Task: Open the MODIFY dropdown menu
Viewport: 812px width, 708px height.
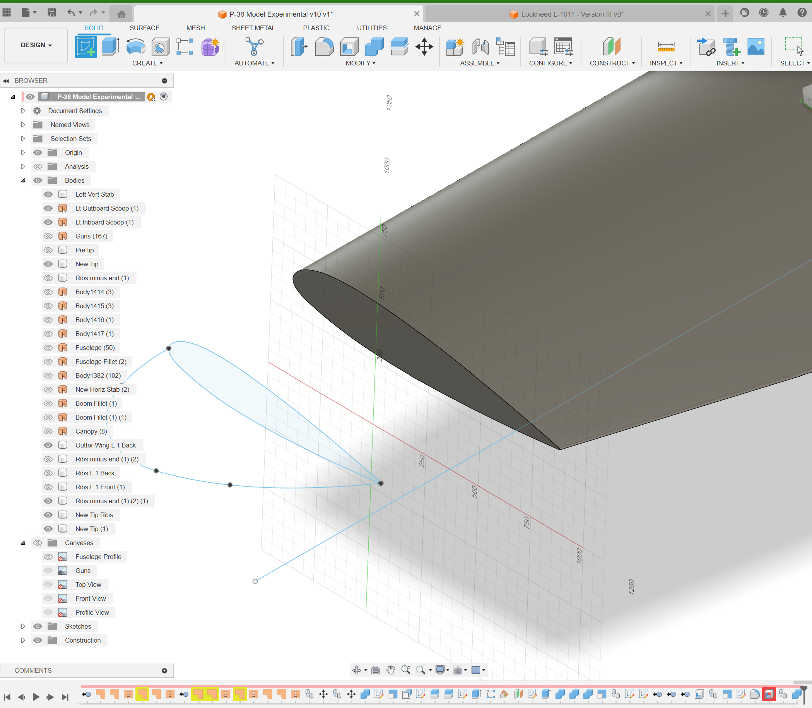Action: (x=361, y=63)
